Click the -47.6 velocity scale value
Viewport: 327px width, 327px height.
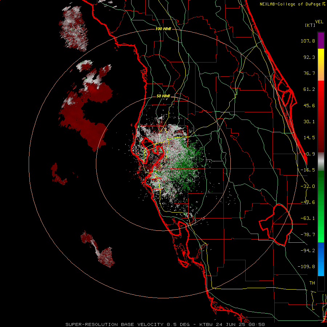pyautogui.click(x=308, y=202)
